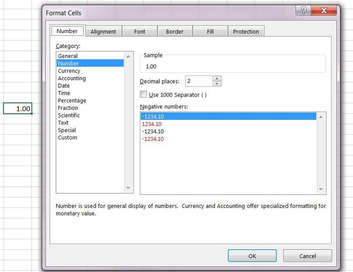This screenshot has height=272, width=353.
Task: Choose the Percentage category
Action: (72, 101)
